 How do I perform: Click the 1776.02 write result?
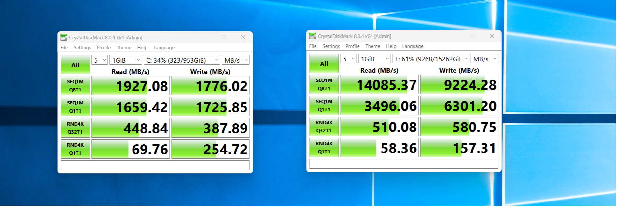pyautogui.click(x=210, y=86)
